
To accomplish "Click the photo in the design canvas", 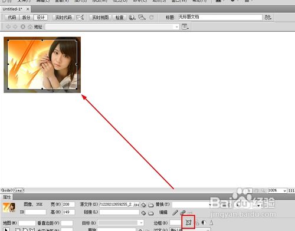I will point(42,65).
